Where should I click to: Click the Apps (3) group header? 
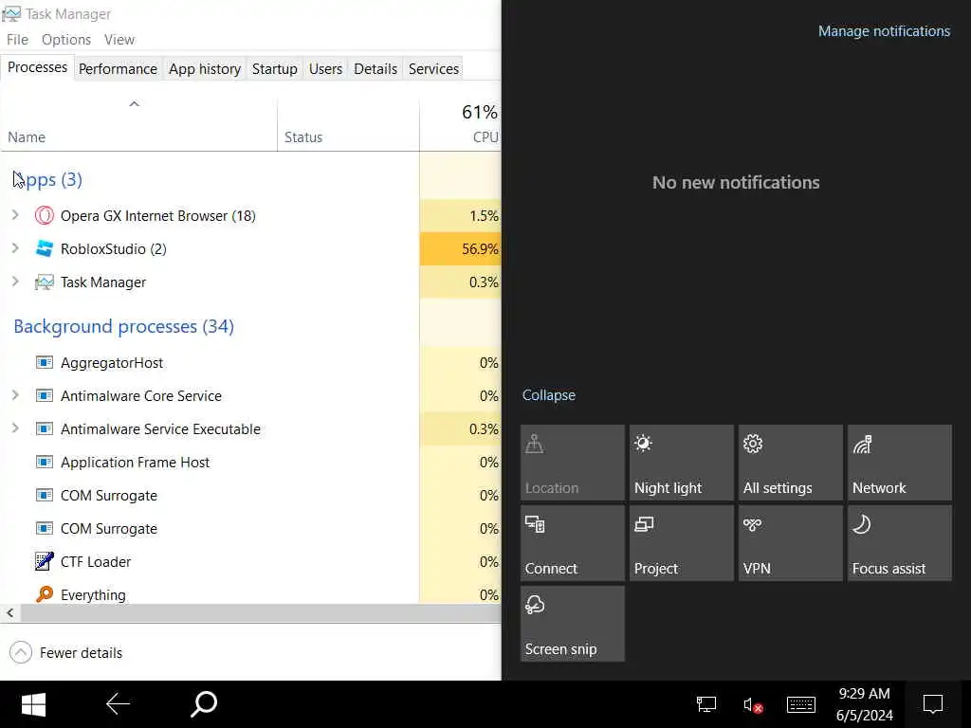tap(47, 179)
